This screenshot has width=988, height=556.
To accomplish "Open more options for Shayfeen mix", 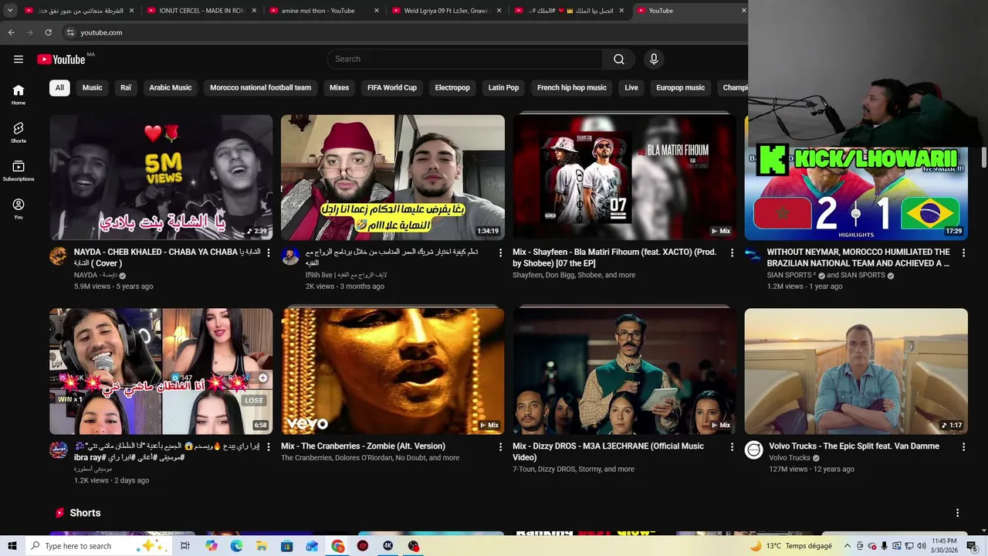I will coord(732,253).
